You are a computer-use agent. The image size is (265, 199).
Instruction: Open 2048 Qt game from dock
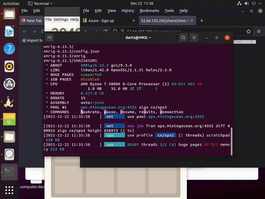click(x=9, y=119)
